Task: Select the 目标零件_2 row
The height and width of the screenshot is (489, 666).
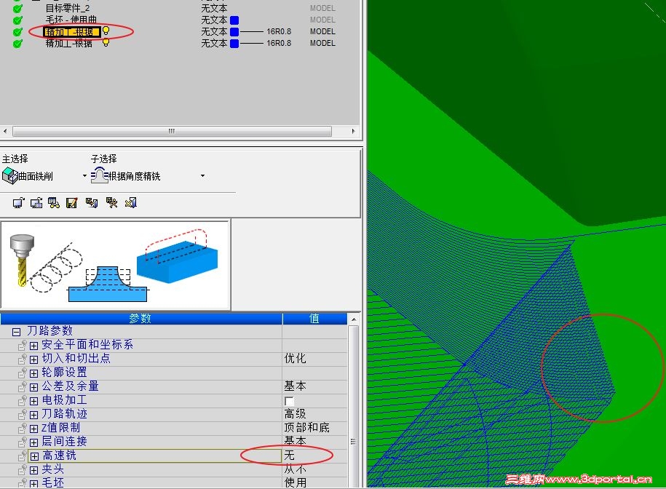Action: click(x=68, y=8)
